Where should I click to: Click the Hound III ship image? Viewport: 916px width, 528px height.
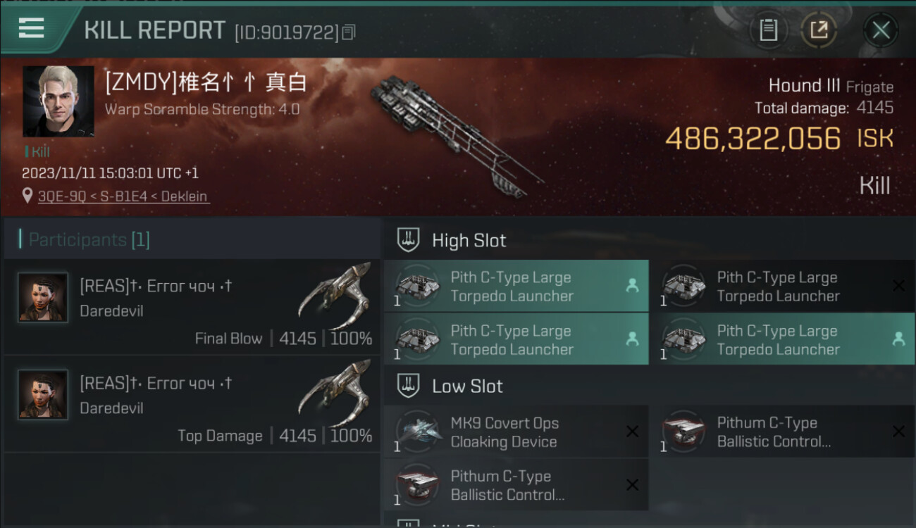tap(457, 135)
